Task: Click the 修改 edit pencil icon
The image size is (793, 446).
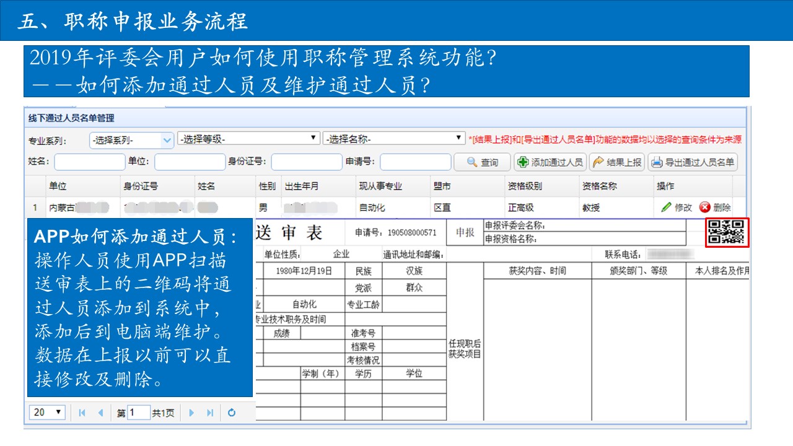Action: click(x=667, y=208)
